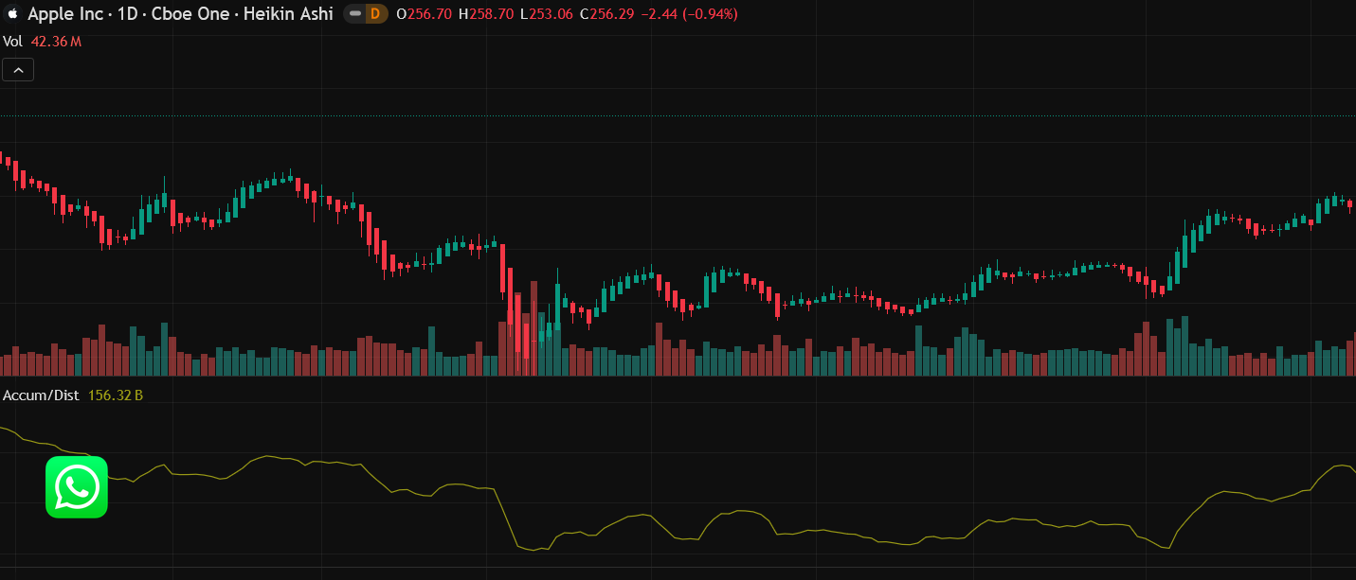
Task: Click the rightmost red candle on the chart
Action: (1349, 205)
